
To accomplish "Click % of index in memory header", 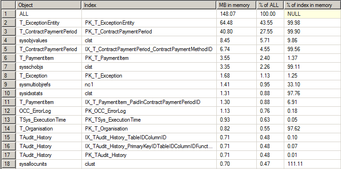I will tap(313, 5).
